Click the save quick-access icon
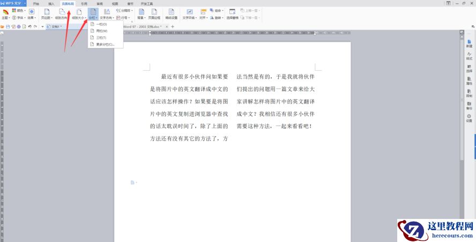This screenshot has height=242, width=476. pos(8,27)
